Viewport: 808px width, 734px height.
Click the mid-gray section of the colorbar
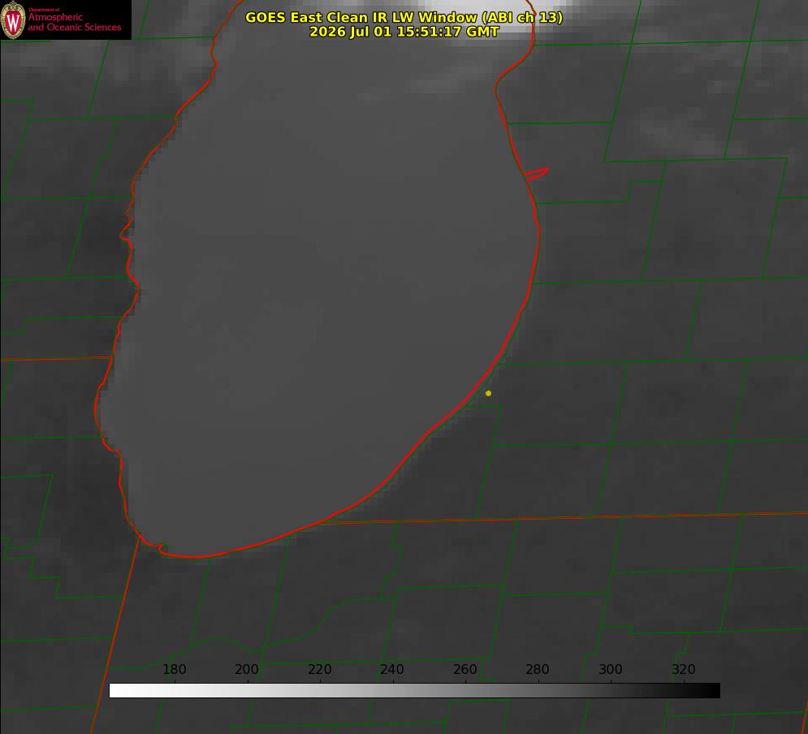tap(415, 690)
